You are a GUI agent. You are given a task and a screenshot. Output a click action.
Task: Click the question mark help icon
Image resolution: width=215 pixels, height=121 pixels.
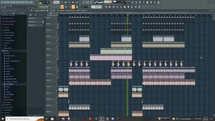pos(143,2)
